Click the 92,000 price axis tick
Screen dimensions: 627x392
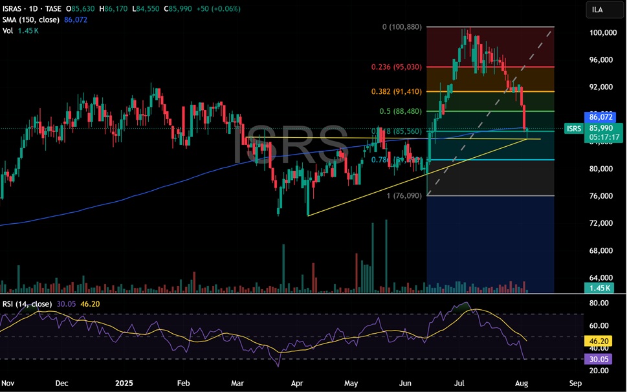(x=601, y=87)
